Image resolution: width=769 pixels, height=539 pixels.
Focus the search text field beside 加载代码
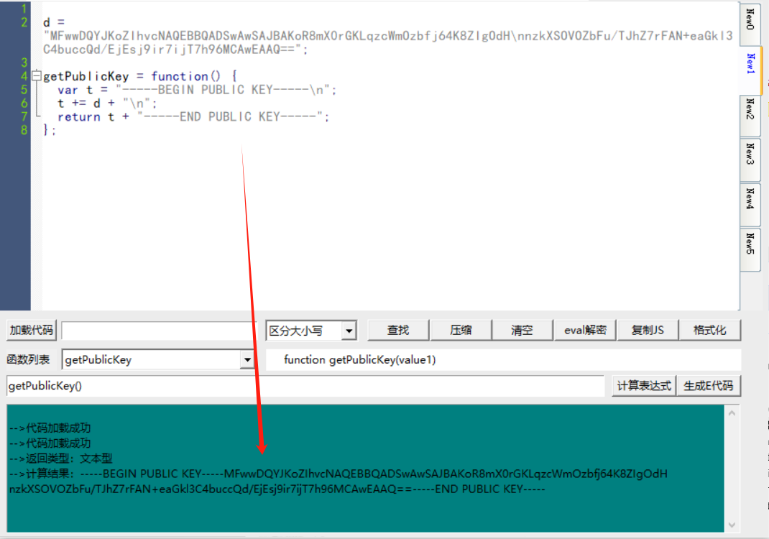tap(160, 331)
